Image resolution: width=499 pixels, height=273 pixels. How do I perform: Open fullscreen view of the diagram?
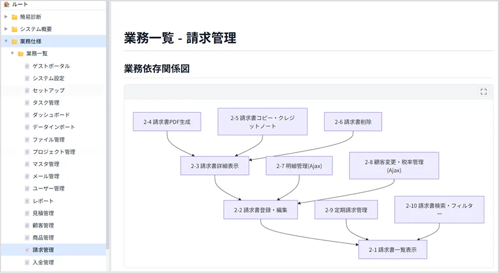click(x=483, y=92)
